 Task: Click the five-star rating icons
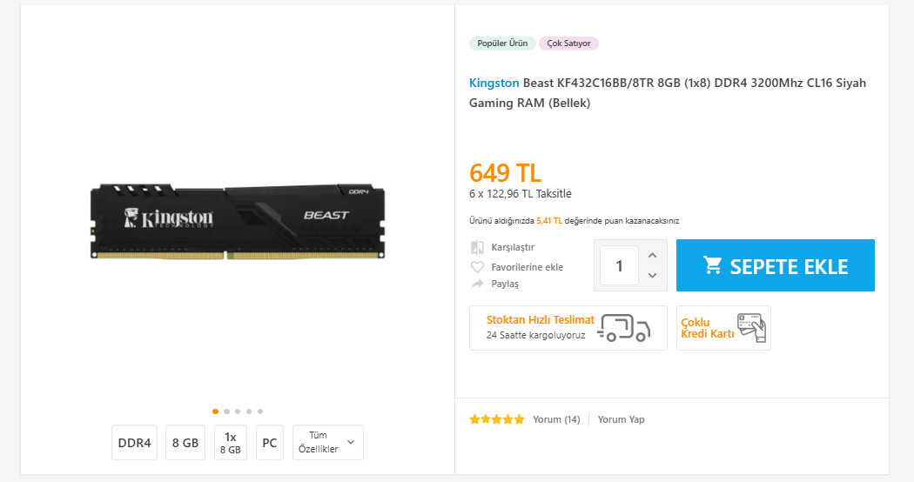[497, 419]
